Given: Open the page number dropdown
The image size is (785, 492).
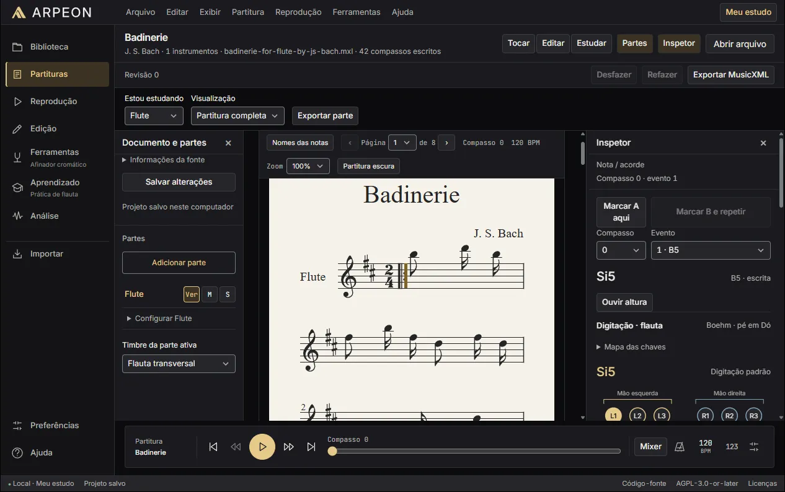Looking at the screenshot, I should click(402, 143).
